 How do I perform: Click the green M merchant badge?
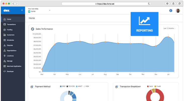point(29,11)
